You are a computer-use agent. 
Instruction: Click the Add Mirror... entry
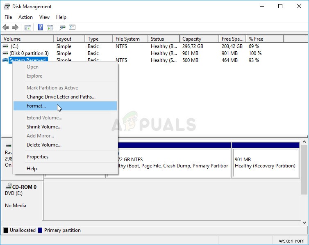[65, 136]
